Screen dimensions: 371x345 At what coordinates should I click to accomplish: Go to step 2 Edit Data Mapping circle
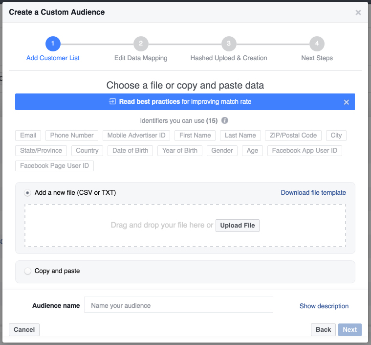pyautogui.click(x=141, y=44)
